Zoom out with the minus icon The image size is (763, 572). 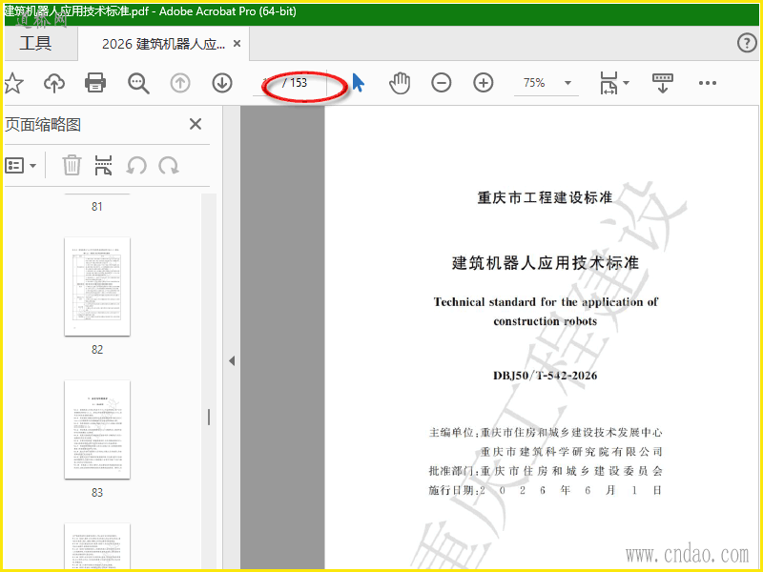click(x=442, y=83)
